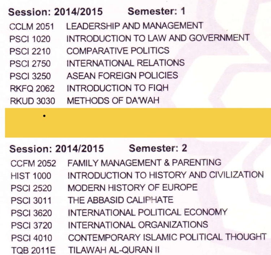Screen dimensions: 271x255
Task: Click the Session 2014/2015 Semester 2 heading
Action: (98, 148)
